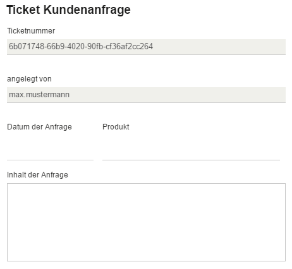This screenshot has height=269, width=292.
Task: Select the read-only Ticketnummer field
Action: point(146,47)
